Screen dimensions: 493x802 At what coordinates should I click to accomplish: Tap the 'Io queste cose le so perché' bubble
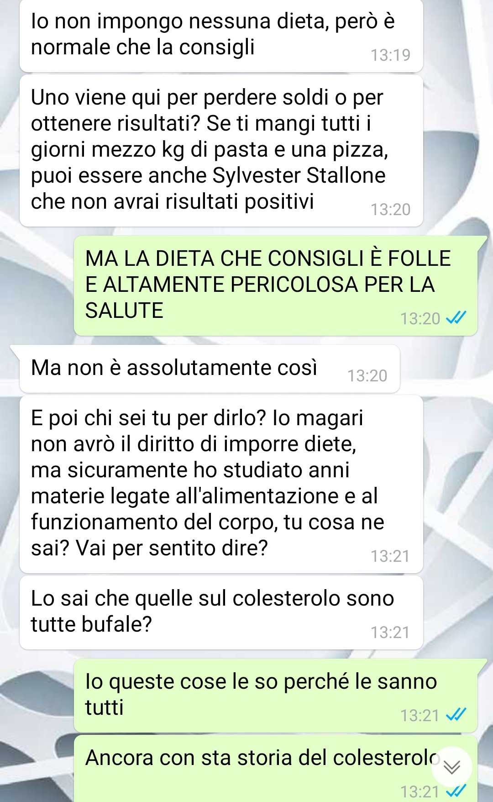[276, 695]
